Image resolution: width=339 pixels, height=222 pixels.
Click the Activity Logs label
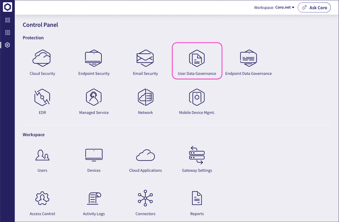[94, 214]
